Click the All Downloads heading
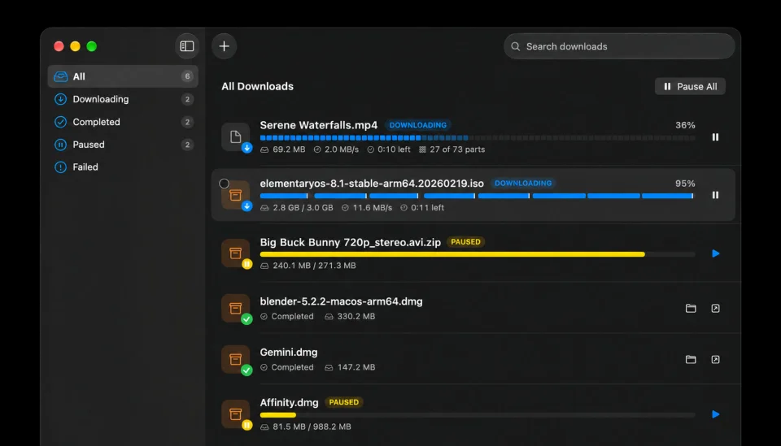This screenshot has height=446, width=781. (258, 86)
